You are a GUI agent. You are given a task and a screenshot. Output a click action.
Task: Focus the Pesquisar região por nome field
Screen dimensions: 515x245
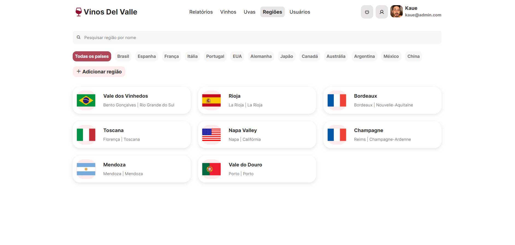[x=257, y=38]
